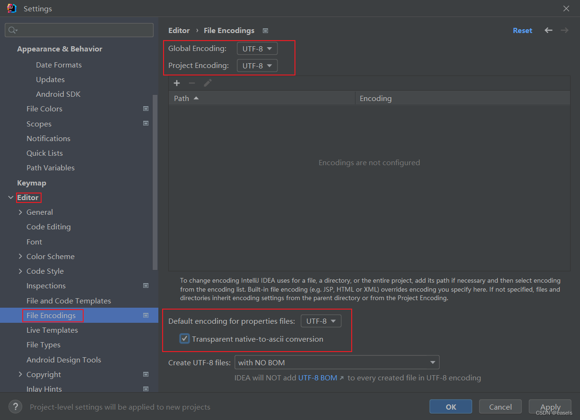Click the back navigation arrow
Image resolution: width=580 pixels, height=420 pixels.
pyautogui.click(x=548, y=30)
